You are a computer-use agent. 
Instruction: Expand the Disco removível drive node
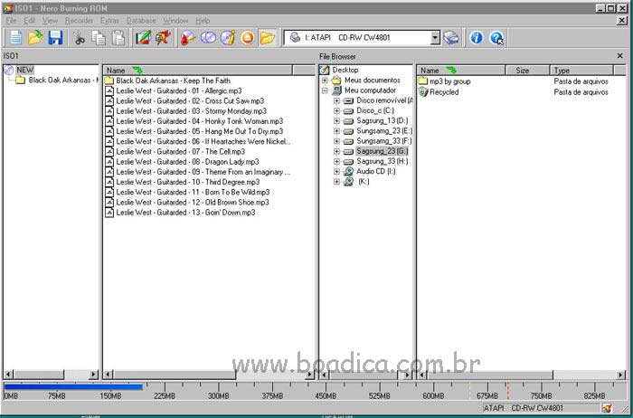[x=336, y=100]
